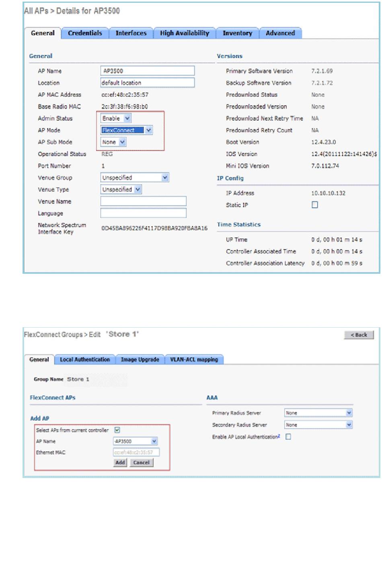The width and height of the screenshot is (382, 562).
Task: Open the Secondary Radius Server dropdown
Action: click(318, 425)
